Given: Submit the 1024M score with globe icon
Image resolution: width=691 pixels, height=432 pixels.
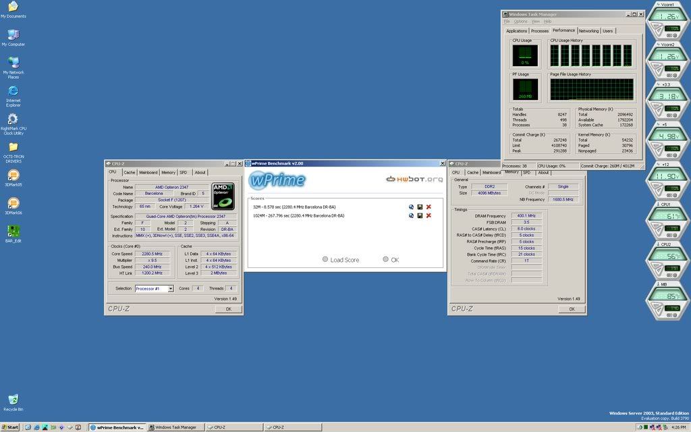Looking at the screenshot, I should [x=411, y=215].
